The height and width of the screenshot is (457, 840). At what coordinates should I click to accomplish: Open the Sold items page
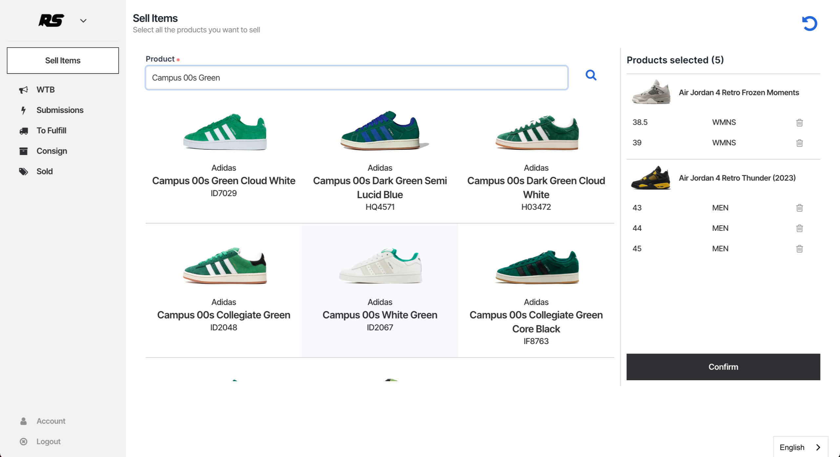pos(44,171)
